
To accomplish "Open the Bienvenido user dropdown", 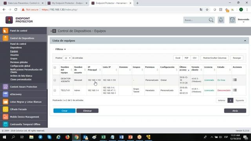I will coord(243,20).
